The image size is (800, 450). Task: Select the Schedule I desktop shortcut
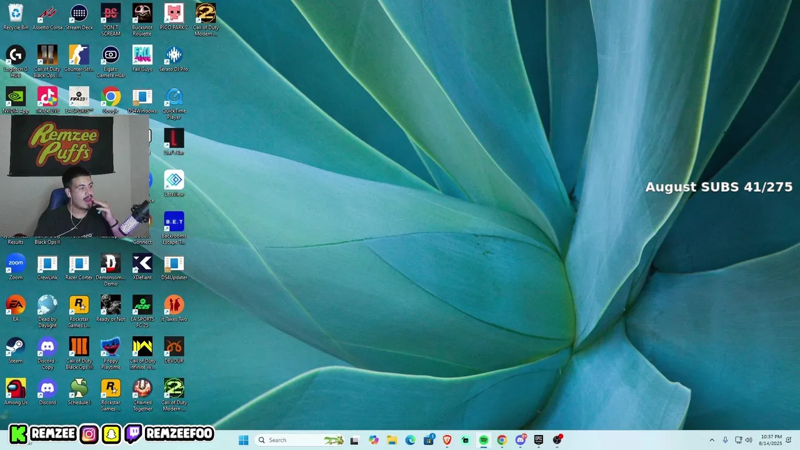coord(79,392)
